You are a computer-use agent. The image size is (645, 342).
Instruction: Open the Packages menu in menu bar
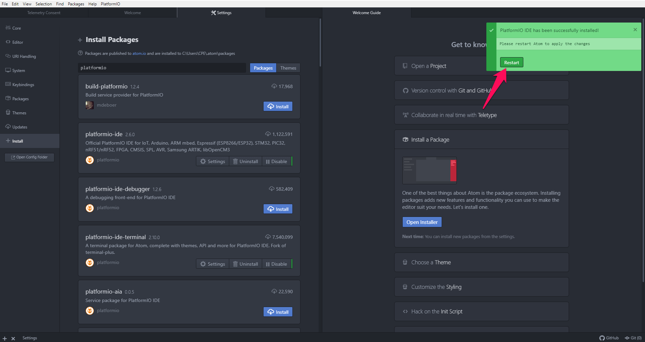pos(76,4)
